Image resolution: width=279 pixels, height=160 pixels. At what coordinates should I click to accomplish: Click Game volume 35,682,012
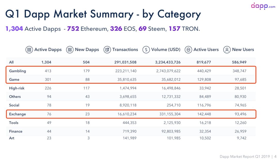point(171,79)
